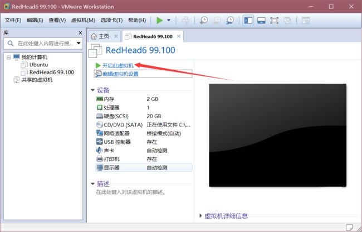The image size is (362, 232).
Task: Enter full screen mode icon
Action: point(274,20)
